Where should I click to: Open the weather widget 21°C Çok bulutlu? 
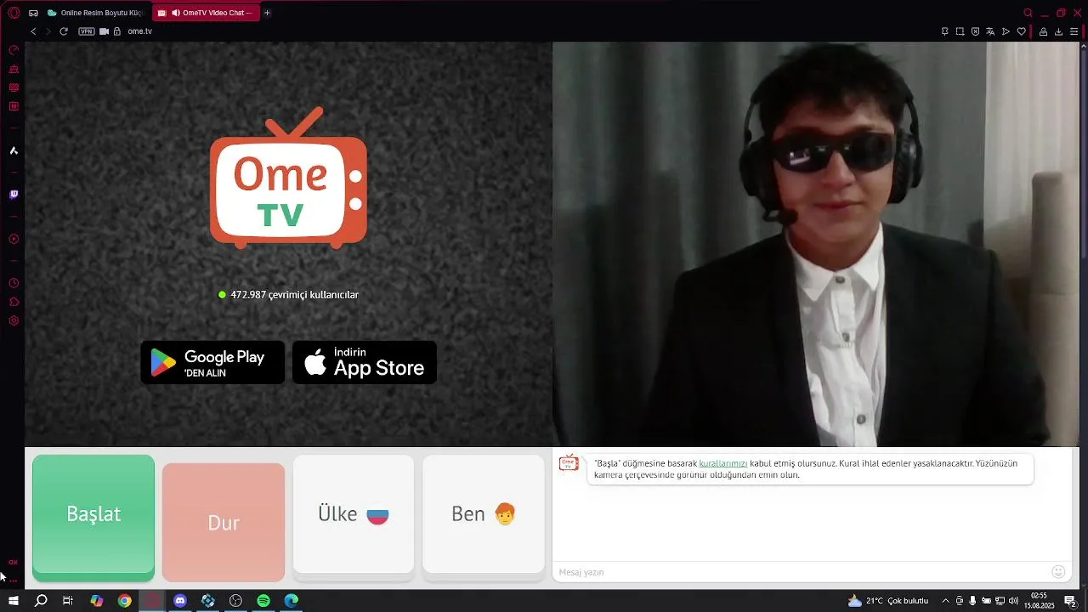point(888,601)
